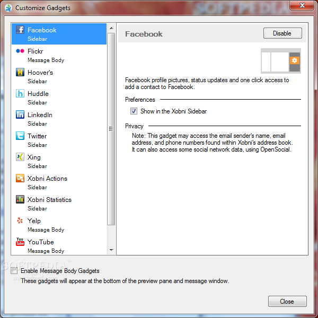Click the Xing gadget icon

pyautogui.click(x=20, y=157)
